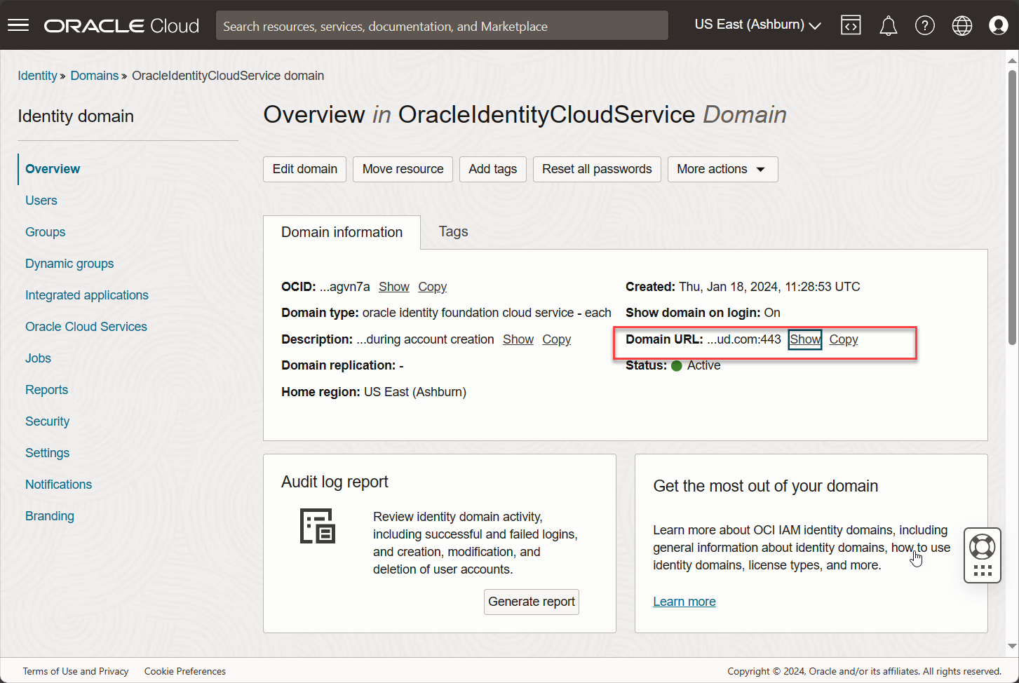Click the search resources input field

click(442, 25)
